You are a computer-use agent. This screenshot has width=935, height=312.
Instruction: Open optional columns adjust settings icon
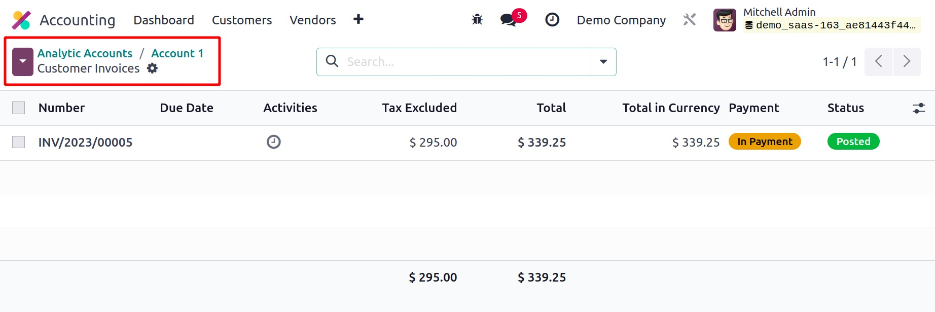coord(919,108)
